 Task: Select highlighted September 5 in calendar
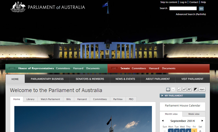(x=194, y=131)
